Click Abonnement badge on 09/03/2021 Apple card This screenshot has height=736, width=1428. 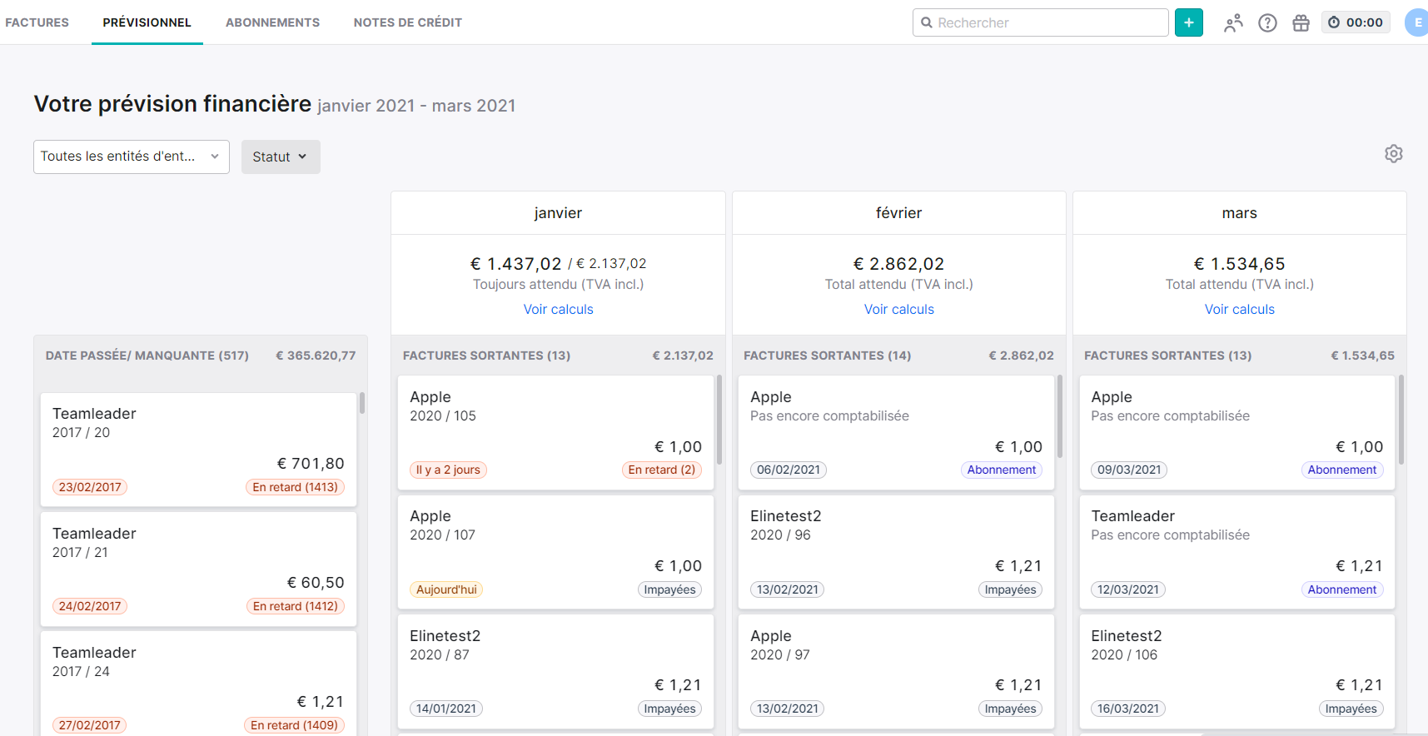(x=1341, y=470)
